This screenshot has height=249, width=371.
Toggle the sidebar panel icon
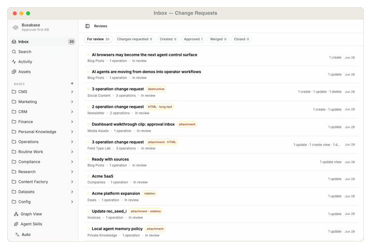point(87,26)
